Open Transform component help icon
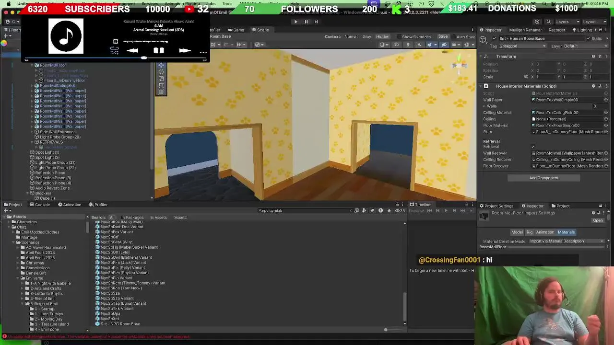 click(x=593, y=57)
